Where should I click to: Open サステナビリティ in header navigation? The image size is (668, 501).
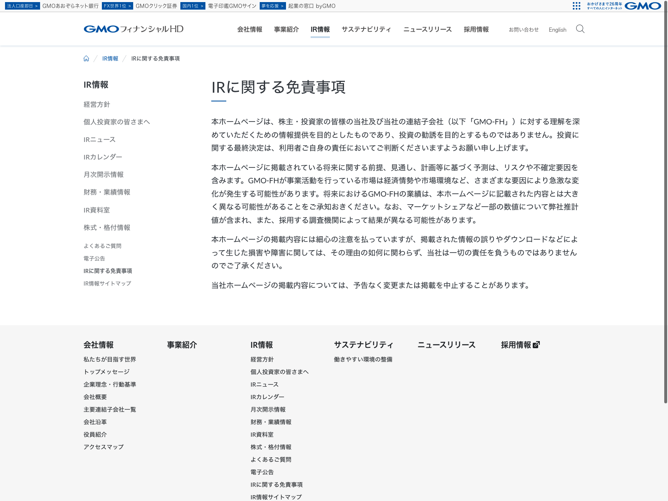pyautogui.click(x=366, y=29)
